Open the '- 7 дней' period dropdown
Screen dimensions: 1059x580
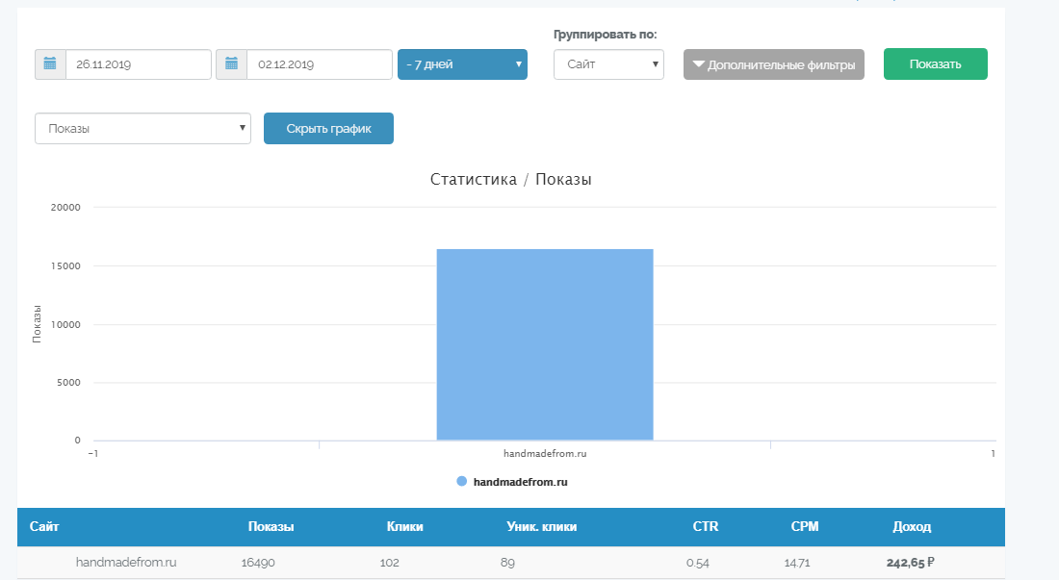click(463, 64)
